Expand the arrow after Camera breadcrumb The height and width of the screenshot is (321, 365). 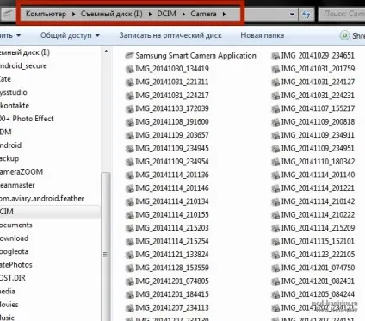[x=224, y=14]
